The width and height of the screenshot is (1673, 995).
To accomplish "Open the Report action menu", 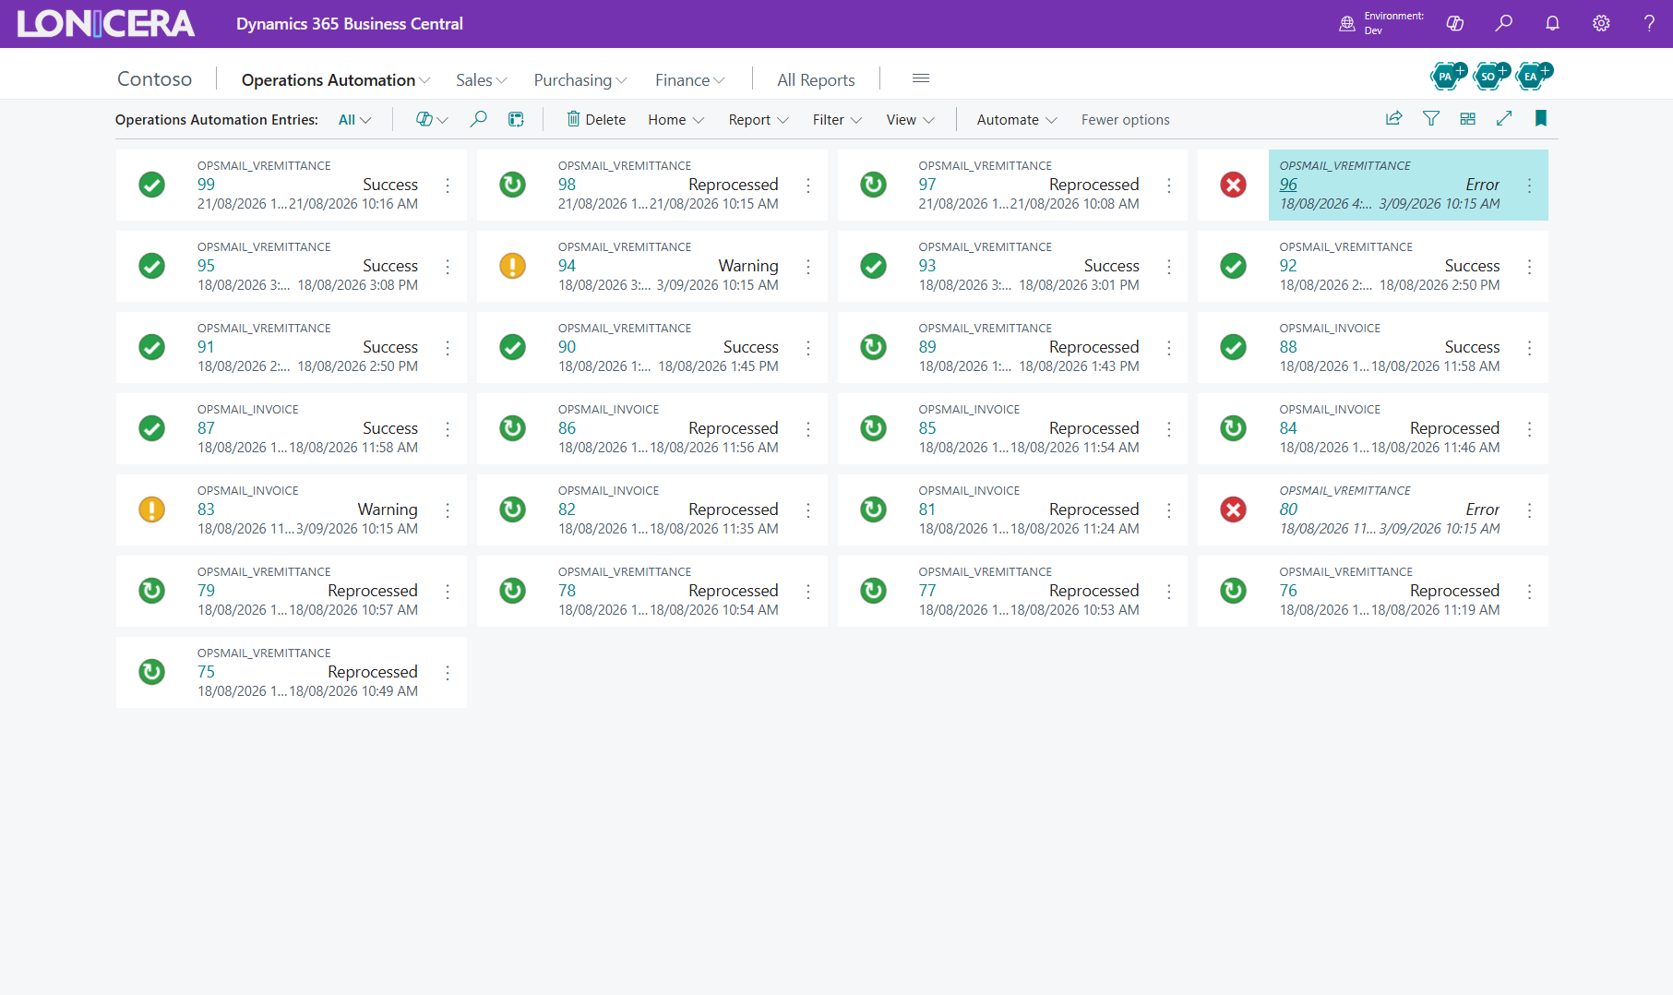I will coord(759,120).
